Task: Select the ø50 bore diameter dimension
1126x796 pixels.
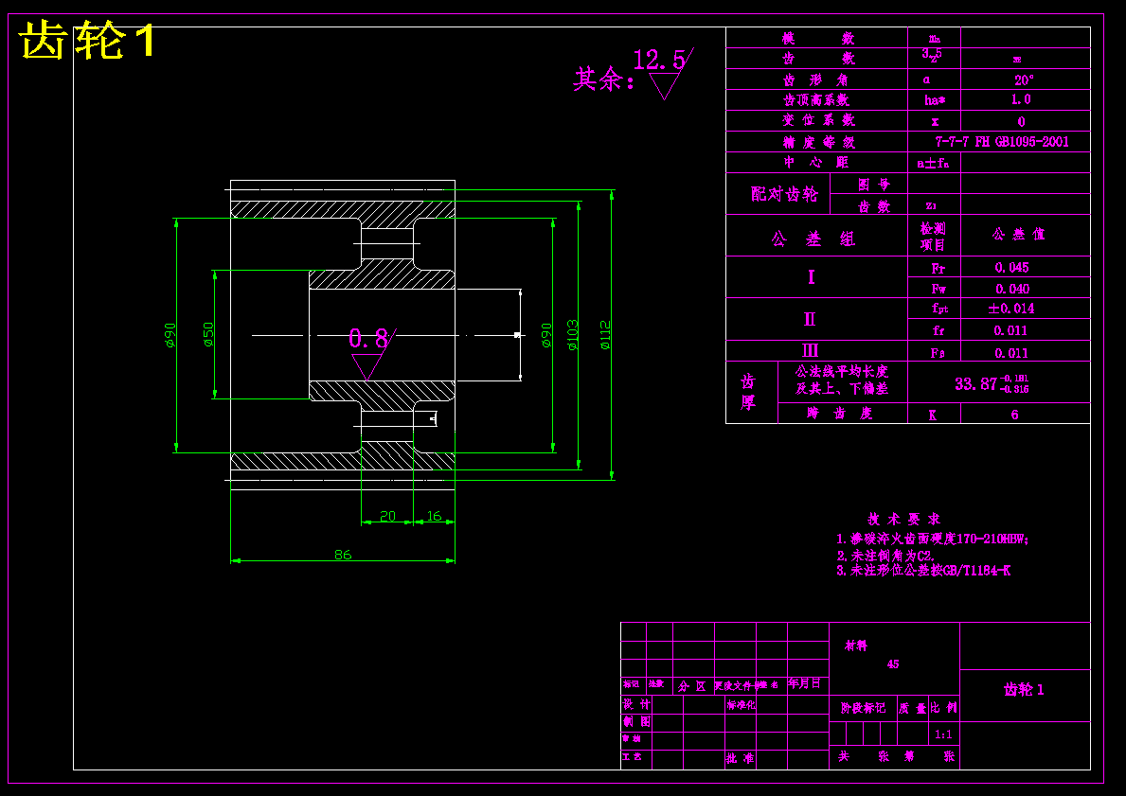Action: pos(207,334)
